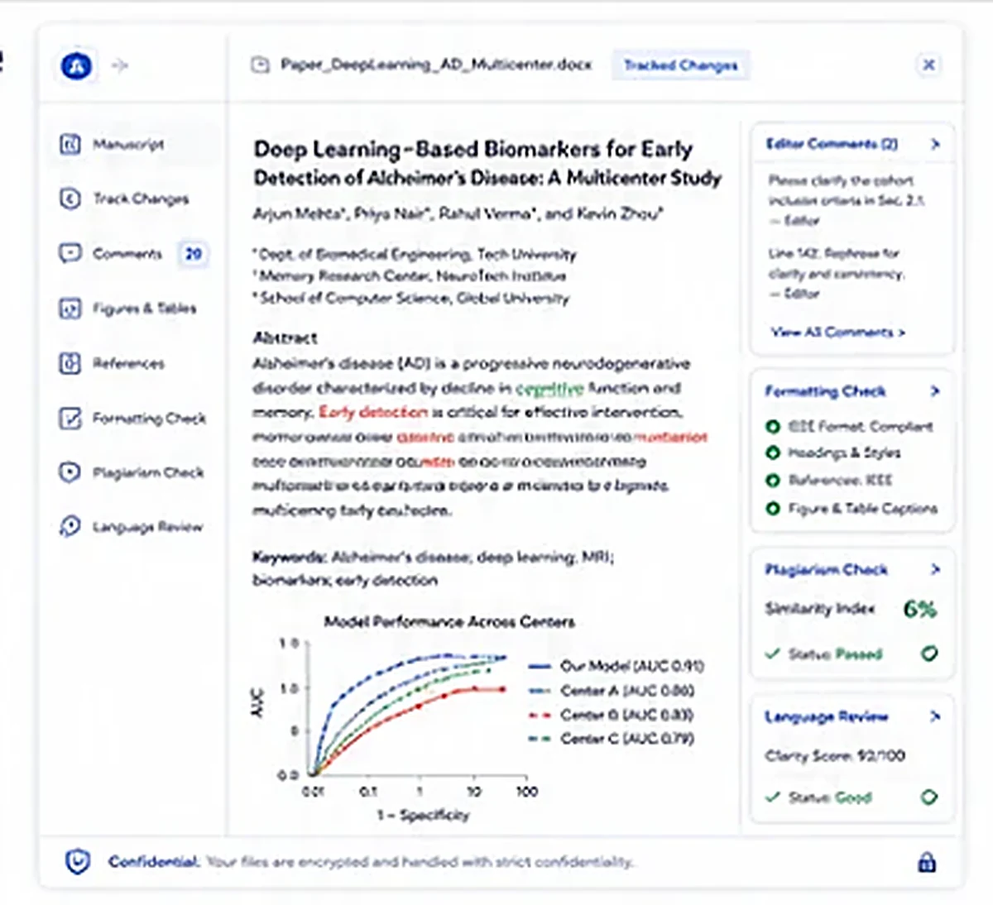
Task: Click the checkmark beside Status: Good
Action: [x=773, y=797]
